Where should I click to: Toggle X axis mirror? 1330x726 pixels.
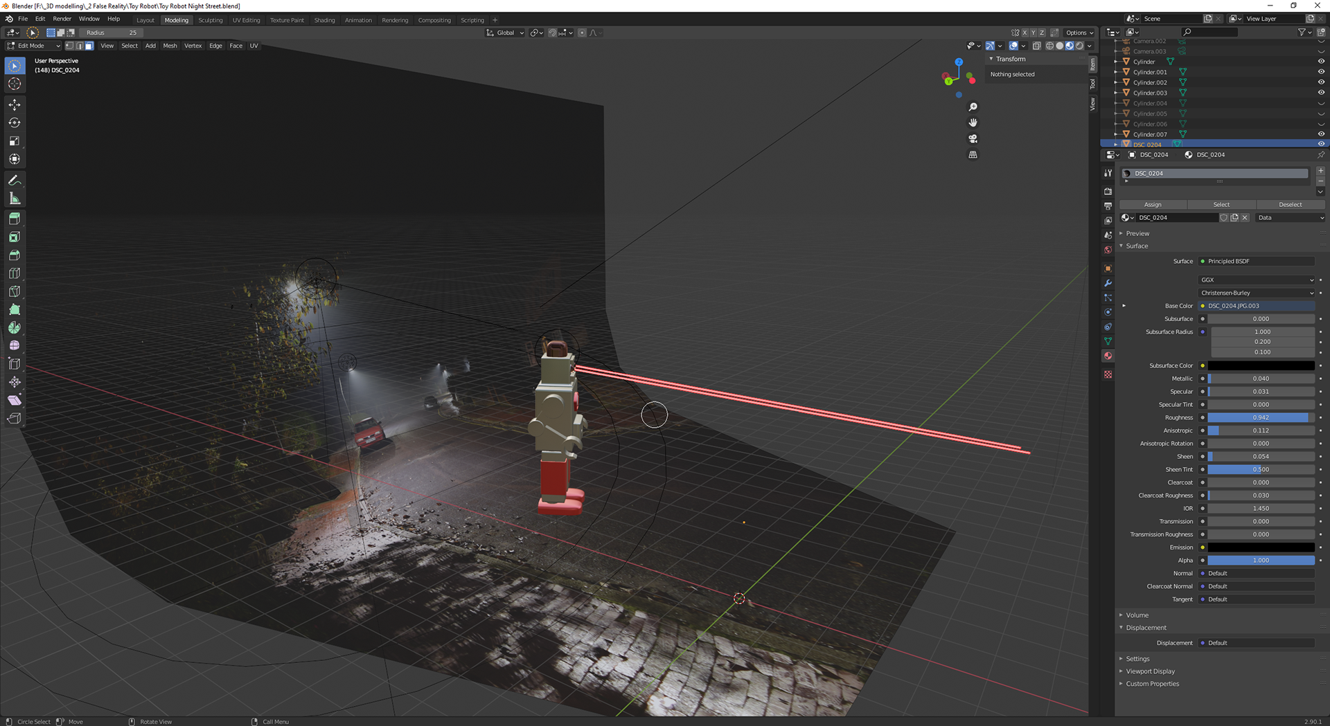(1025, 33)
